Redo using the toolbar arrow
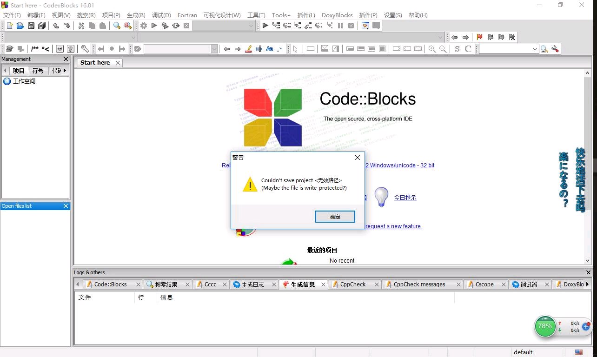The height and width of the screenshot is (357, 597). coord(67,26)
